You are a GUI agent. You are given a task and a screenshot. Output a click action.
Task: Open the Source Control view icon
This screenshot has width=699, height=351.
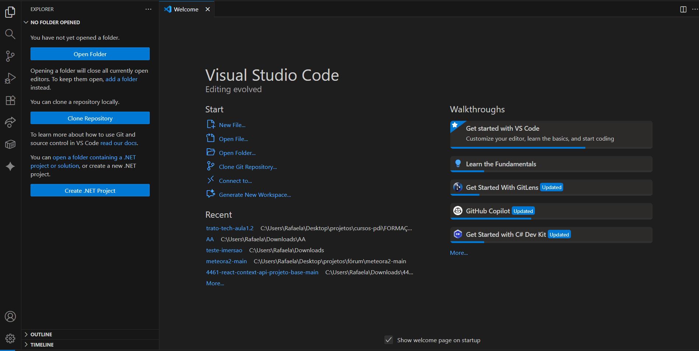(x=10, y=56)
